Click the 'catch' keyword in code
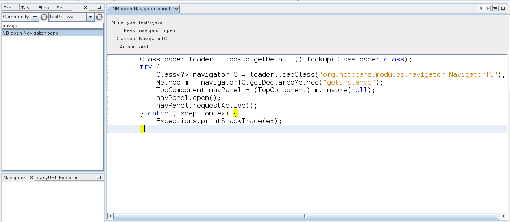 [158, 113]
